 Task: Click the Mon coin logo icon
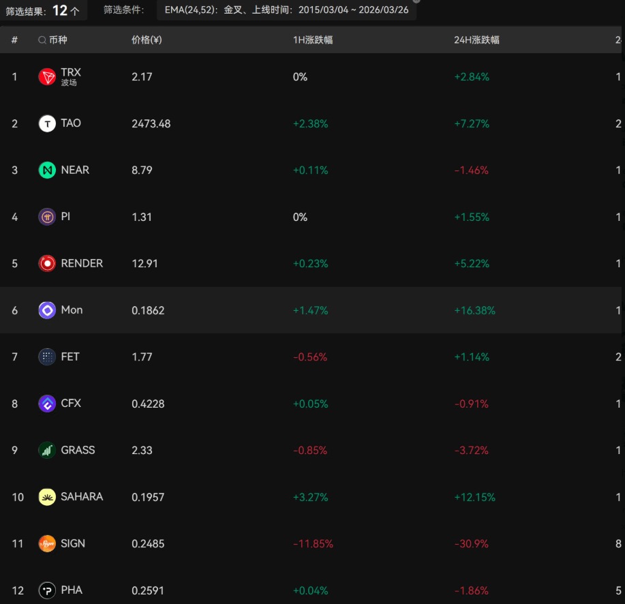(47, 310)
